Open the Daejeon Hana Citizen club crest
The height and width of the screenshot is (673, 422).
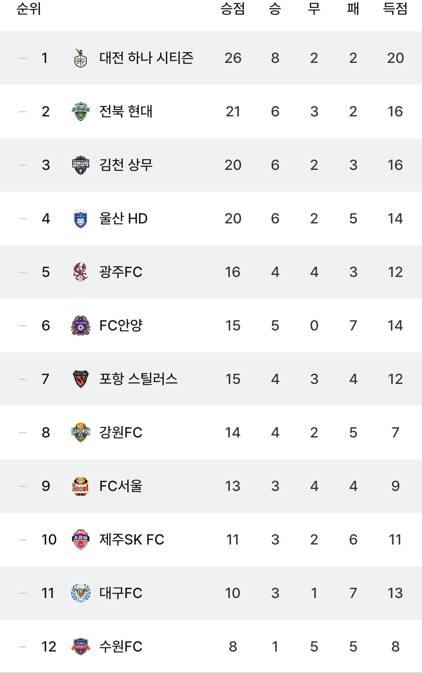[80, 58]
